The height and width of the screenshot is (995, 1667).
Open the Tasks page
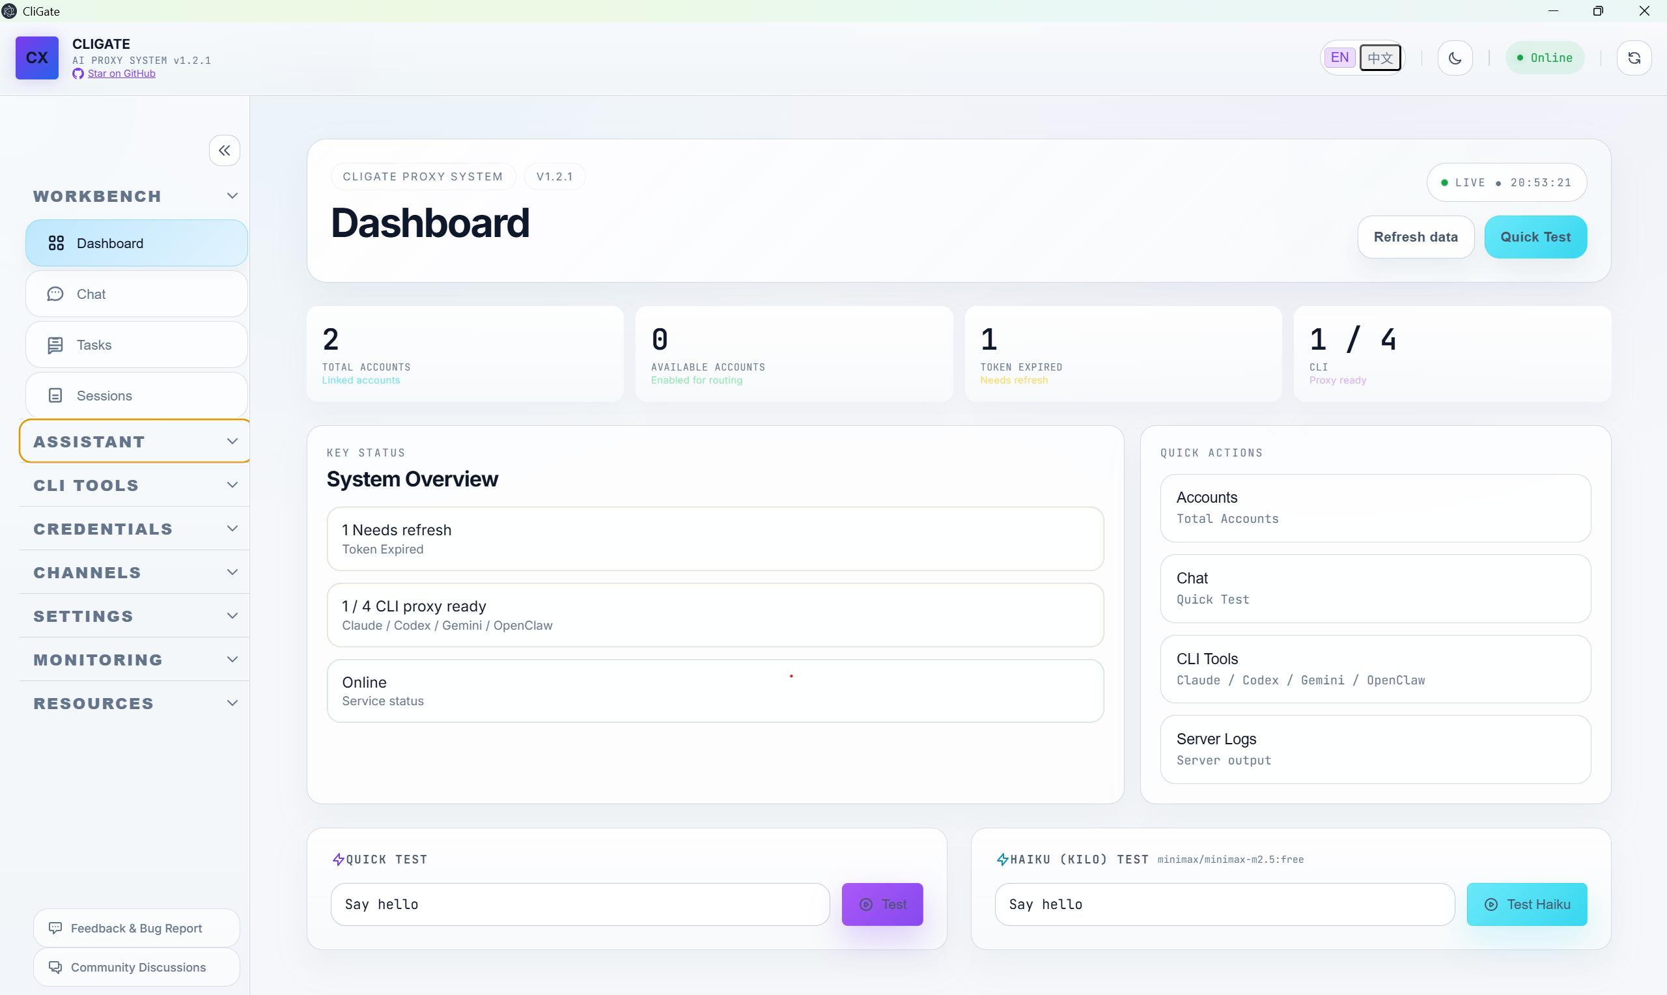pyautogui.click(x=137, y=345)
